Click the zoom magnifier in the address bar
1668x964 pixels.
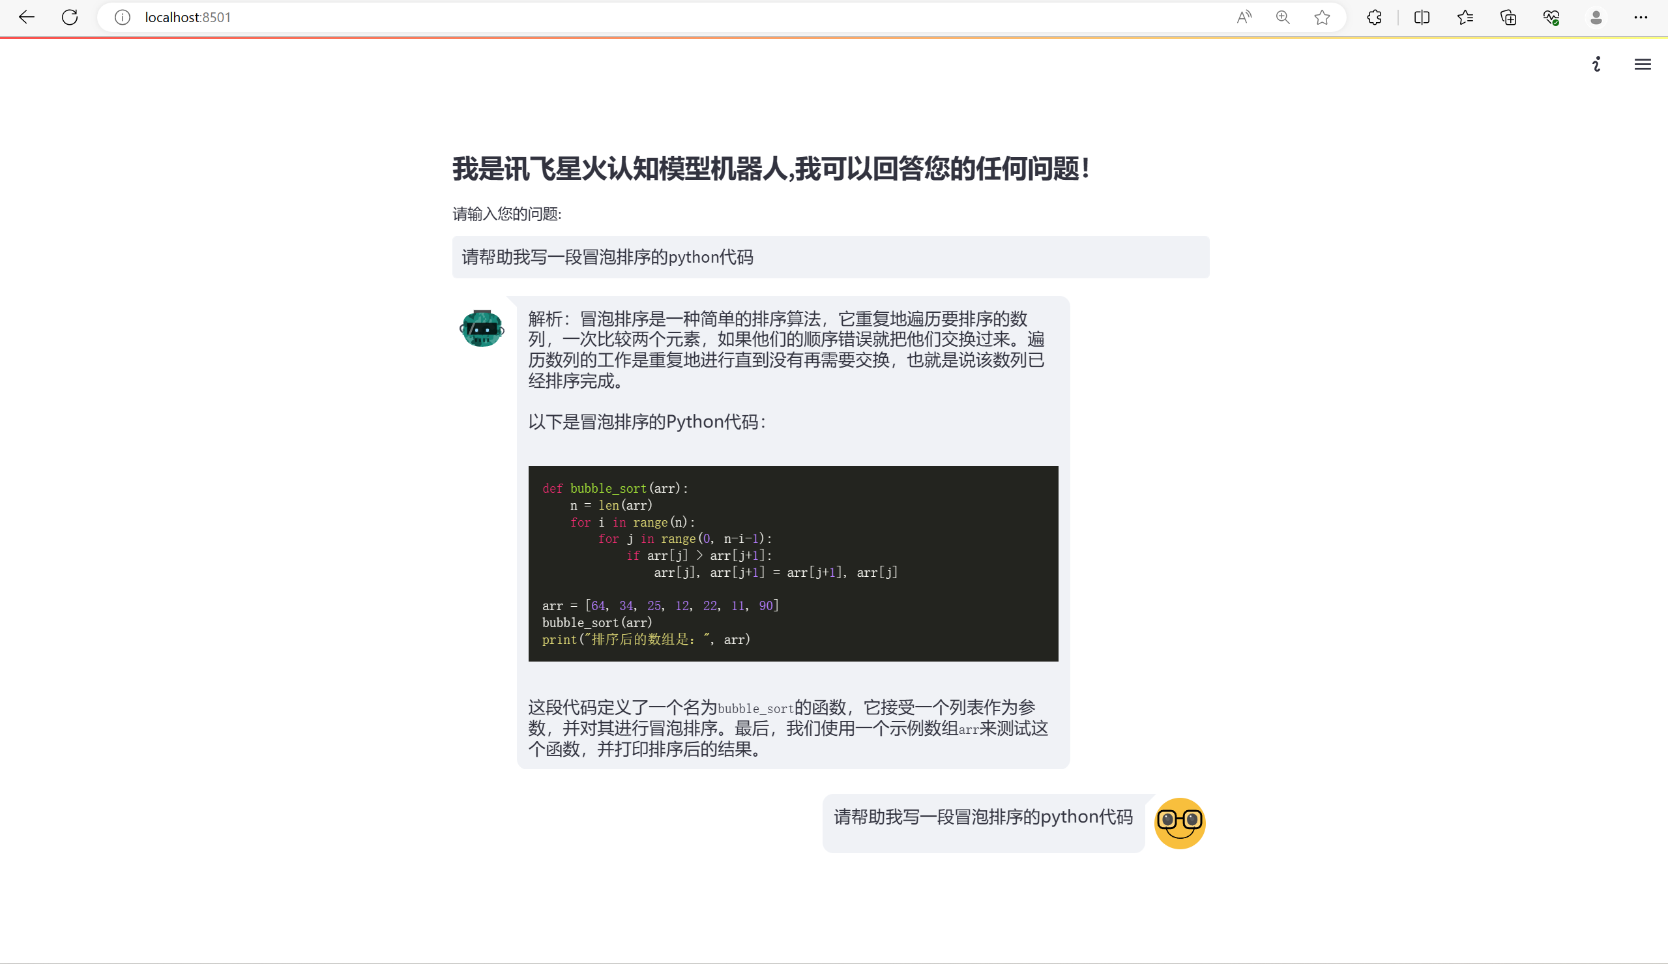[x=1282, y=17]
